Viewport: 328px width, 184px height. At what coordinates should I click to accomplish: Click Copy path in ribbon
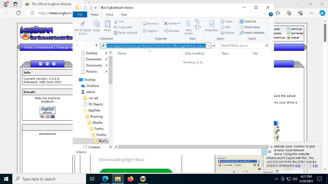123,27
